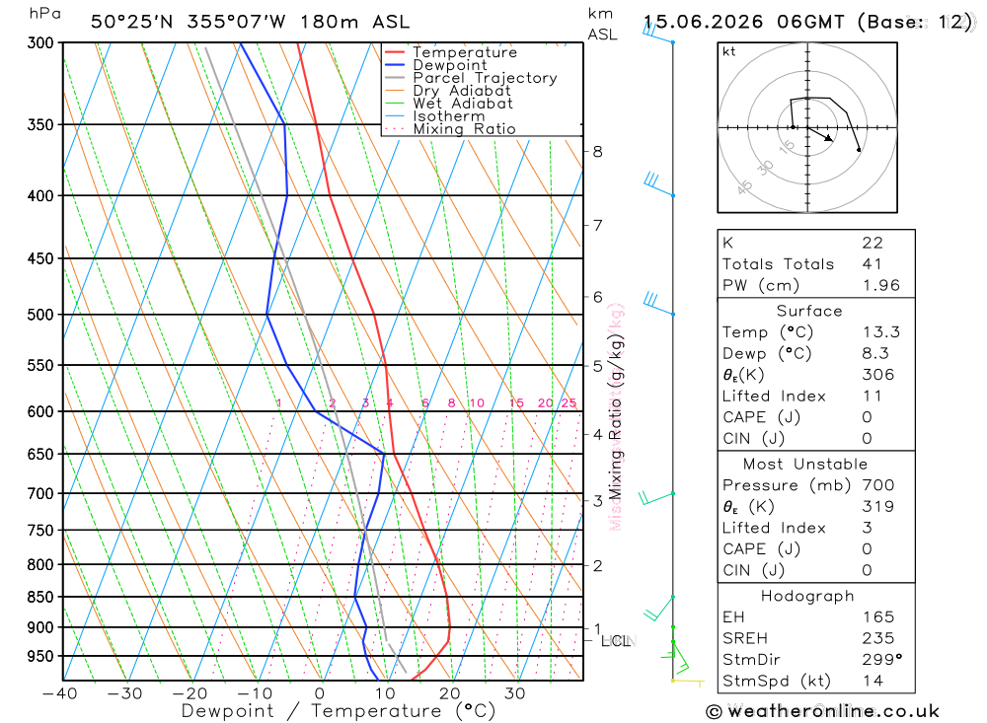
Task: Click the StmDir value 299°
Action: click(882, 660)
